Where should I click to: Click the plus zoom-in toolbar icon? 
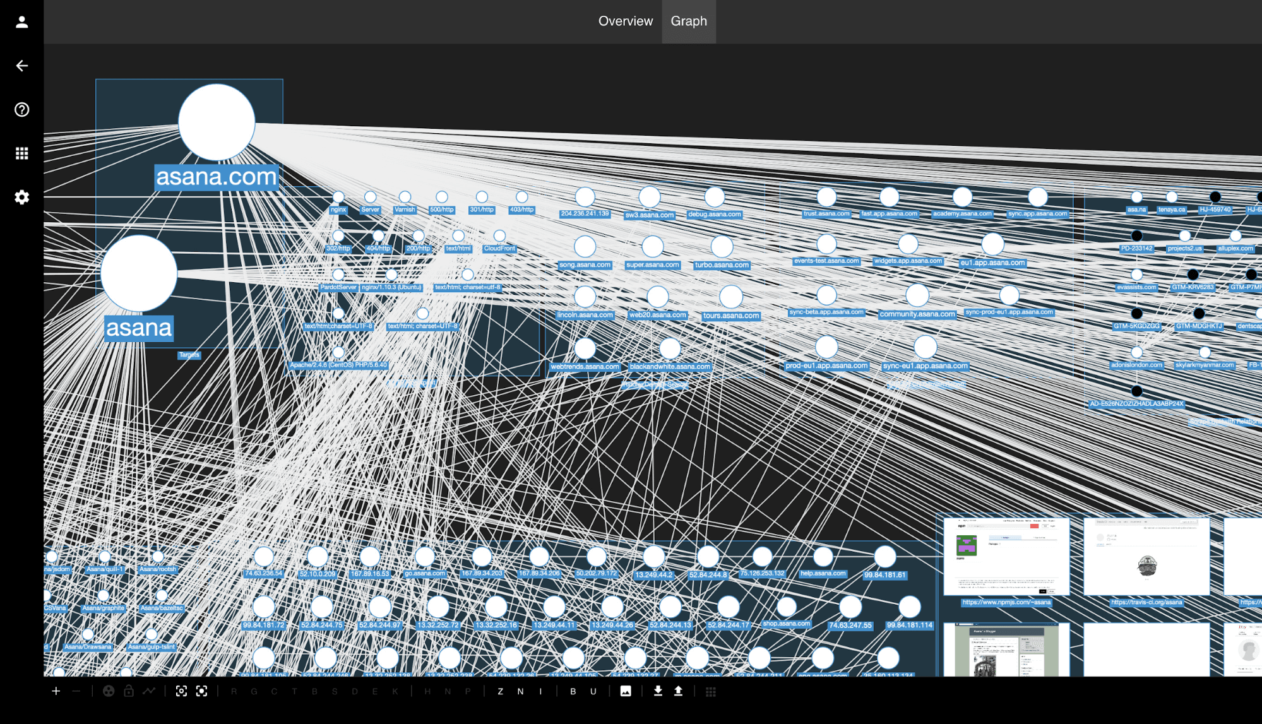click(x=56, y=691)
